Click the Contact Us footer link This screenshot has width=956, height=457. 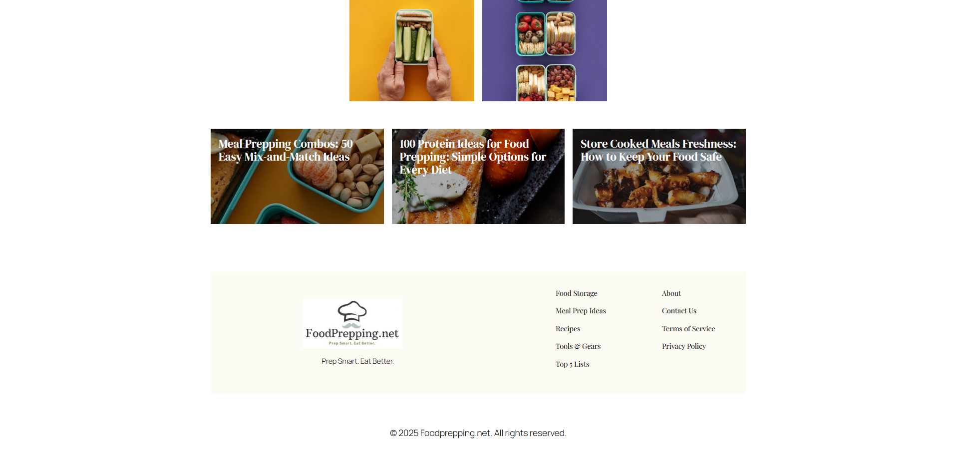click(679, 311)
